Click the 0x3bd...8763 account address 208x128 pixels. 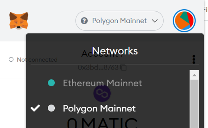98,67
